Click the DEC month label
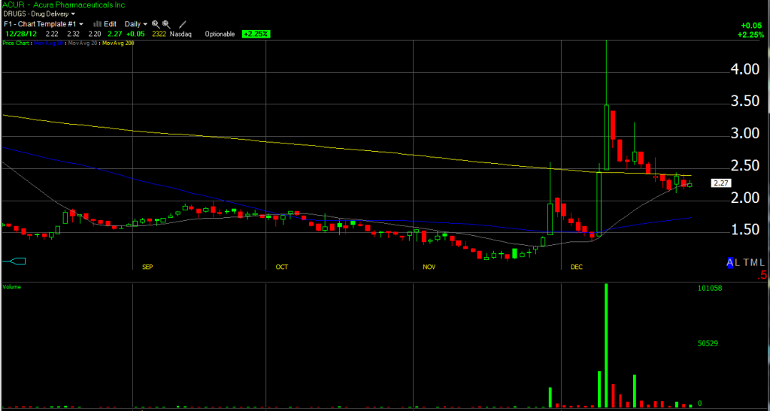 coord(577,267)
